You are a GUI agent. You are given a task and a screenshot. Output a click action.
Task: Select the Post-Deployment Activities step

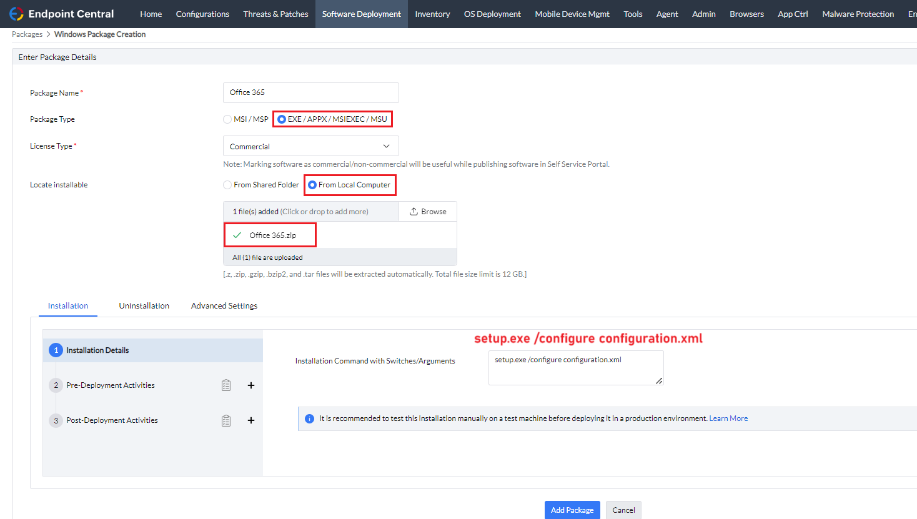(x=112, y=420)
